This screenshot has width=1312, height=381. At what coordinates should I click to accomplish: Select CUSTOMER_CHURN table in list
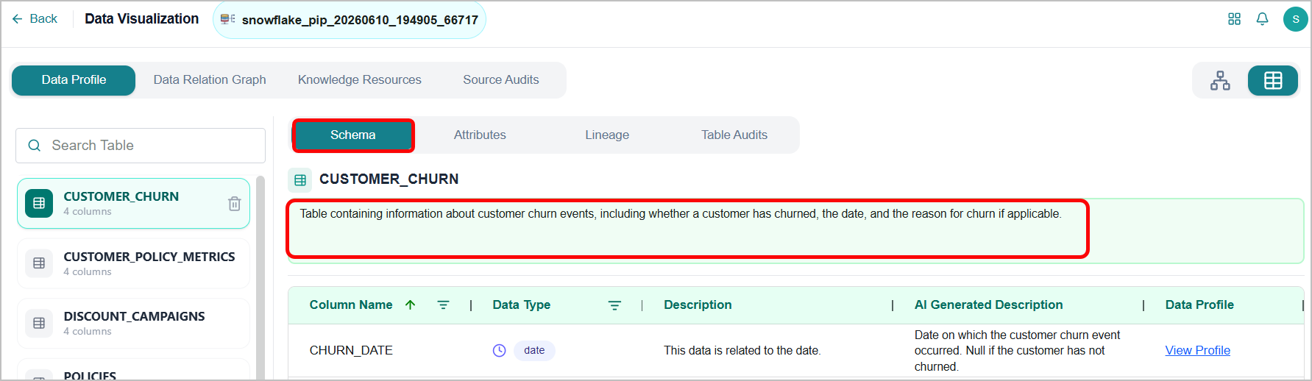(x=133, y=204)
